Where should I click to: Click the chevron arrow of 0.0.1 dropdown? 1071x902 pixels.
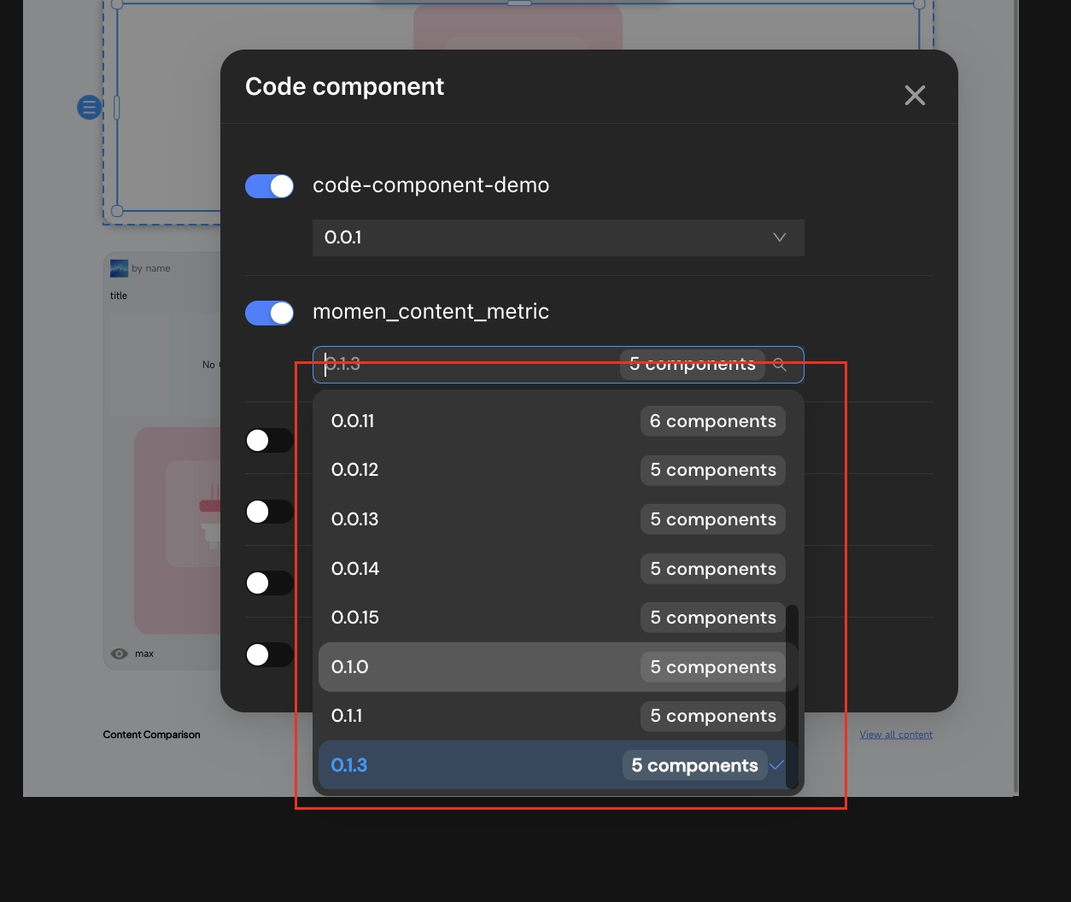(x=780, y=237)
